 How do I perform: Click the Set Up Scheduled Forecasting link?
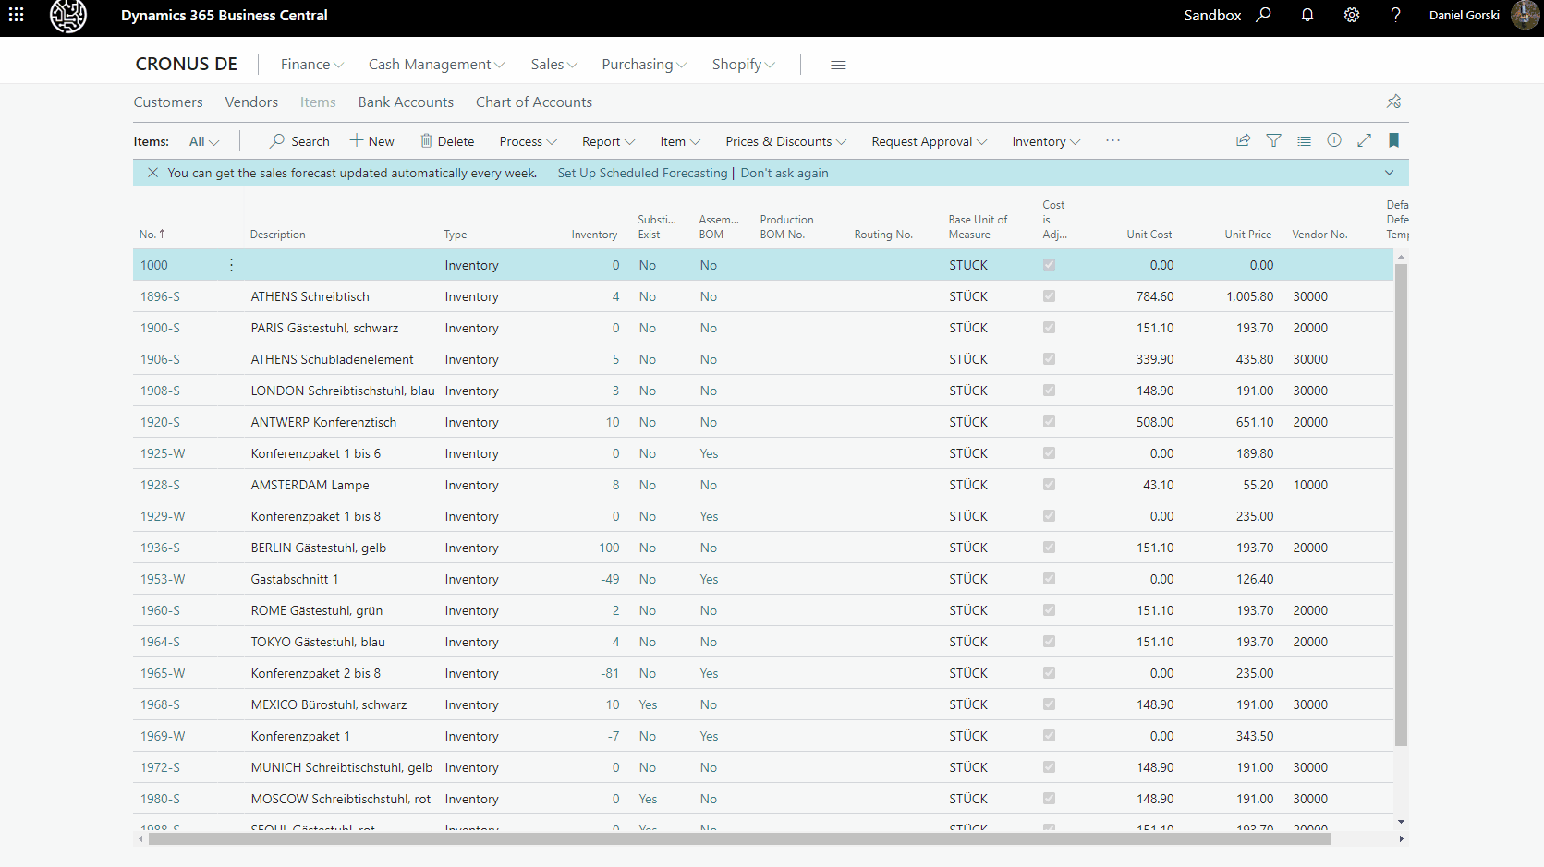[x=641, y=173]
